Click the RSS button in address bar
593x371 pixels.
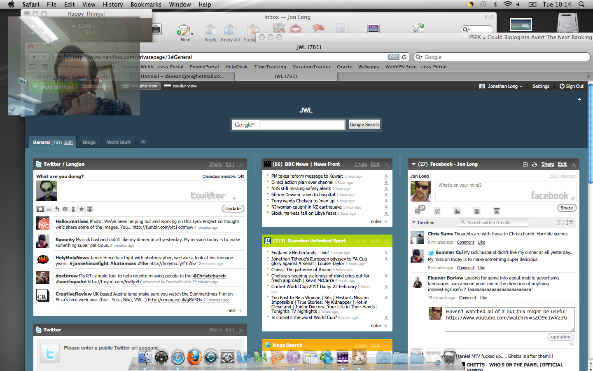(394, 57)
